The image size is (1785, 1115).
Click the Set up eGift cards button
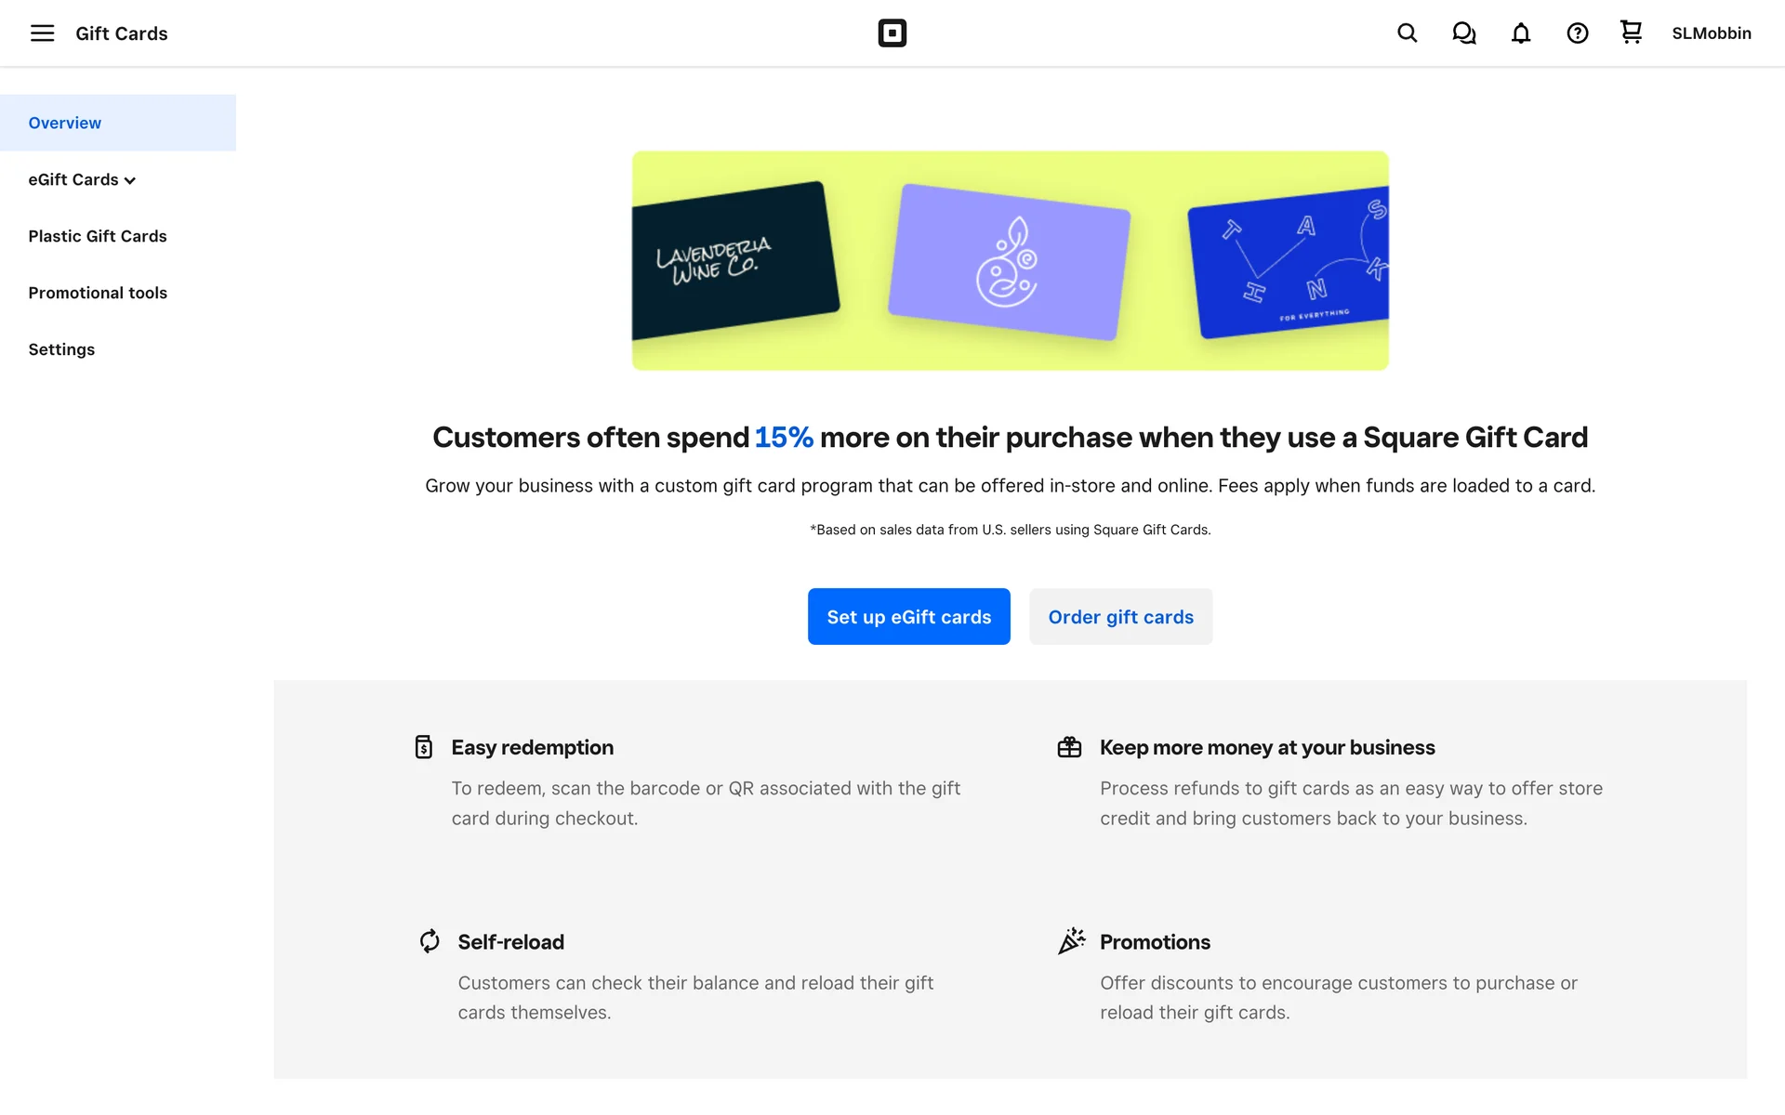pos(908,617)
